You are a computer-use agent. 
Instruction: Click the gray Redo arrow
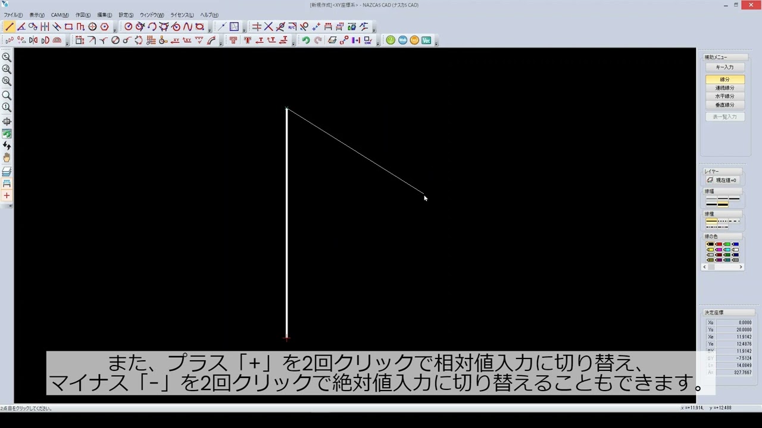coord(318,40)
